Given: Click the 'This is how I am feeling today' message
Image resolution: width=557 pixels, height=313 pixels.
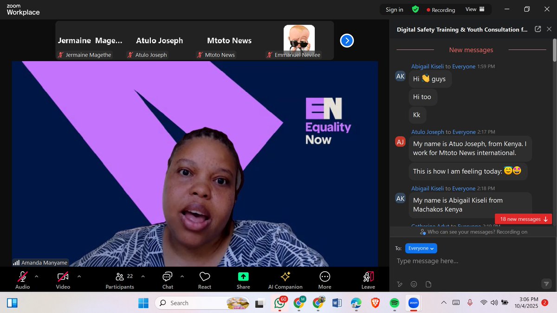Looking at the screenshot, I should tap(468, 171).
